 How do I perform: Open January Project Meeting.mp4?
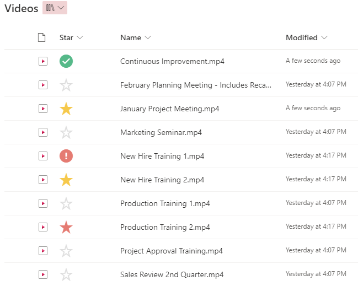pos(170,109)
